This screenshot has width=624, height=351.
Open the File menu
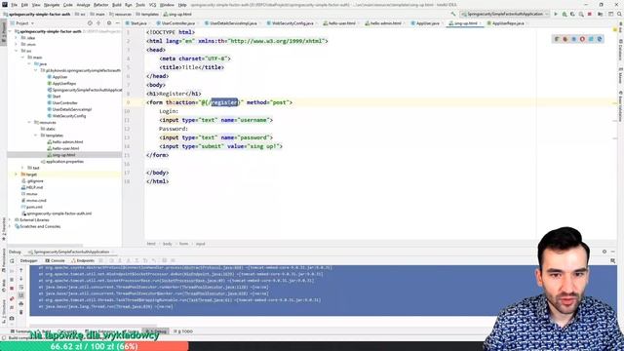point(15,5)
